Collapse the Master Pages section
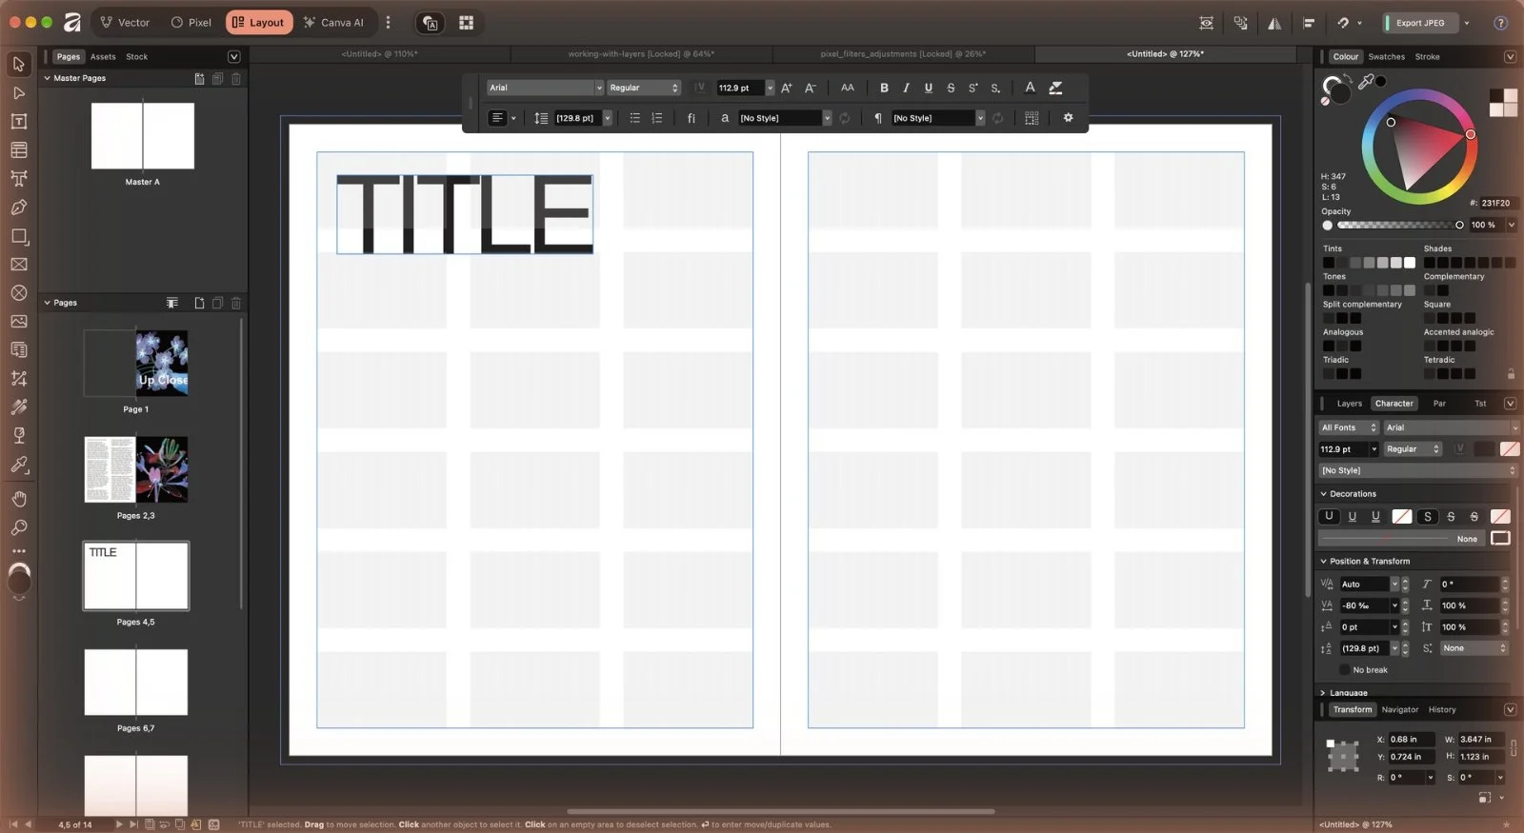The image size is (1524, 833). point(47,78)
